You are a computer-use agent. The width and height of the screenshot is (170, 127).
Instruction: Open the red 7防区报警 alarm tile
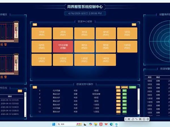pyautogui.click(x=63, y=47)
